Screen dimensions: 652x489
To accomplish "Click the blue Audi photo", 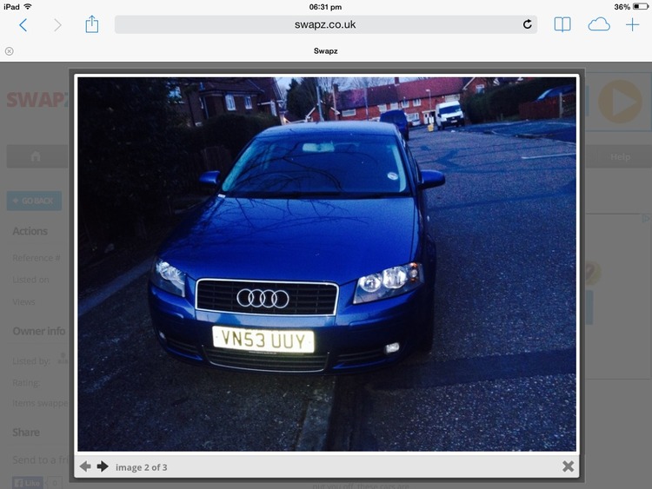I will coord(327,264).
